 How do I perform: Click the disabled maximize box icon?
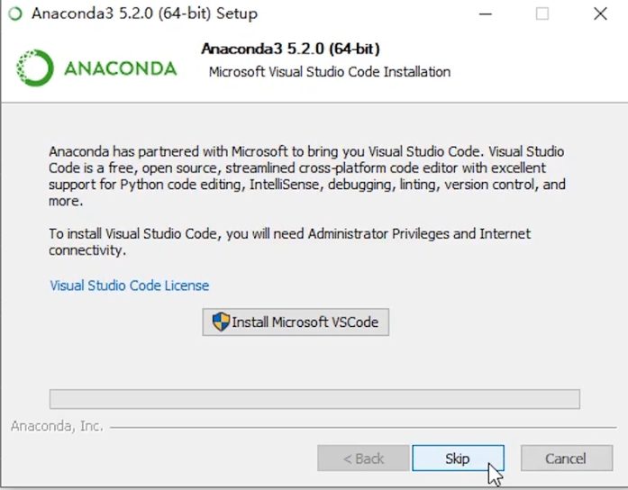tap(542, 14)
